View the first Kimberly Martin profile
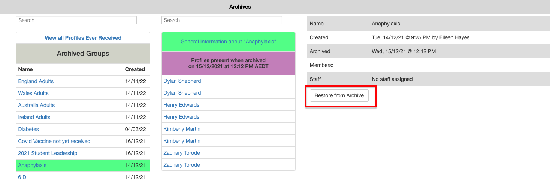The image size is (550, 182). (182, 129)
